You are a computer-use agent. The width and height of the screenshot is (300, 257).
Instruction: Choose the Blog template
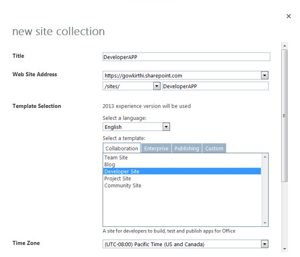(x=110, y=164)
